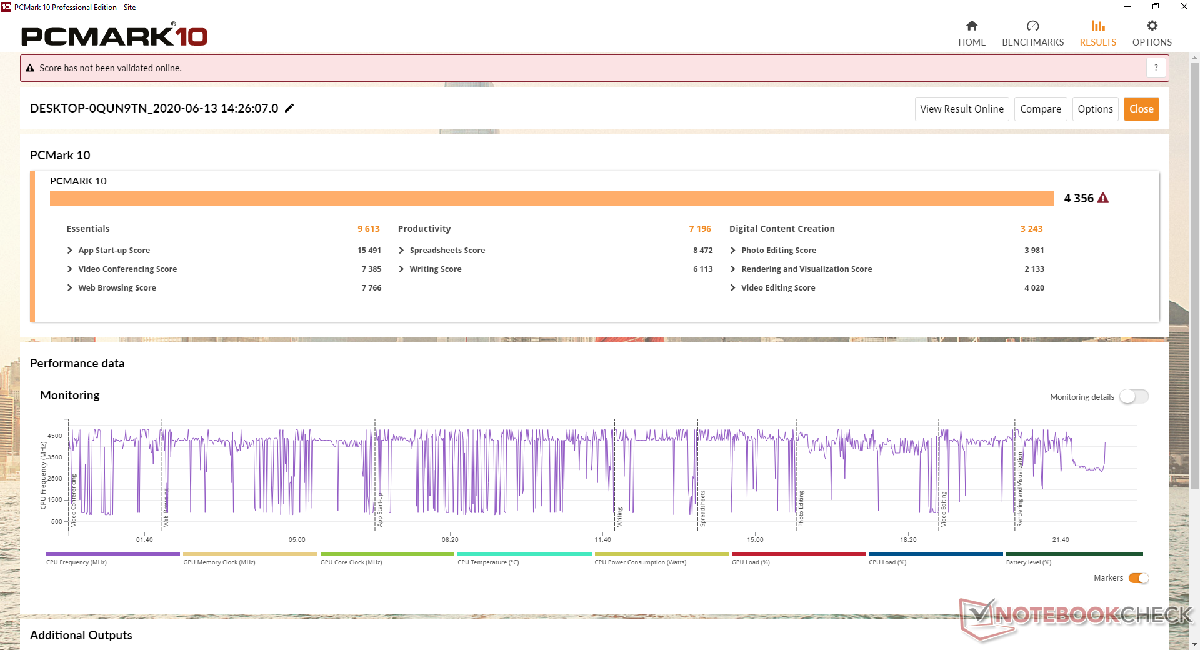
Task: Expand the Spreadsheets Score details
Action: pyautogui.click(x=447, y=250)
